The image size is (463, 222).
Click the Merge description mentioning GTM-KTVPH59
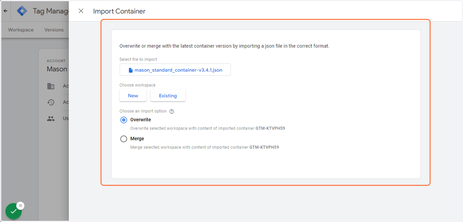(204, 147)
